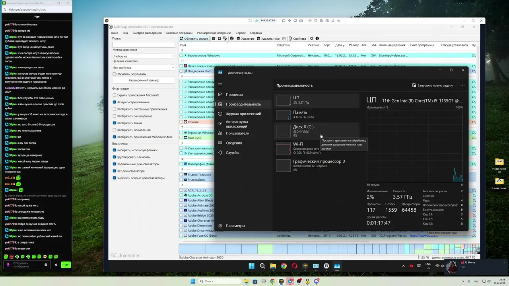
Task: Click red angry emote in chat quick-emotes row
Action: pyautogui.click(x=12, y=257)
